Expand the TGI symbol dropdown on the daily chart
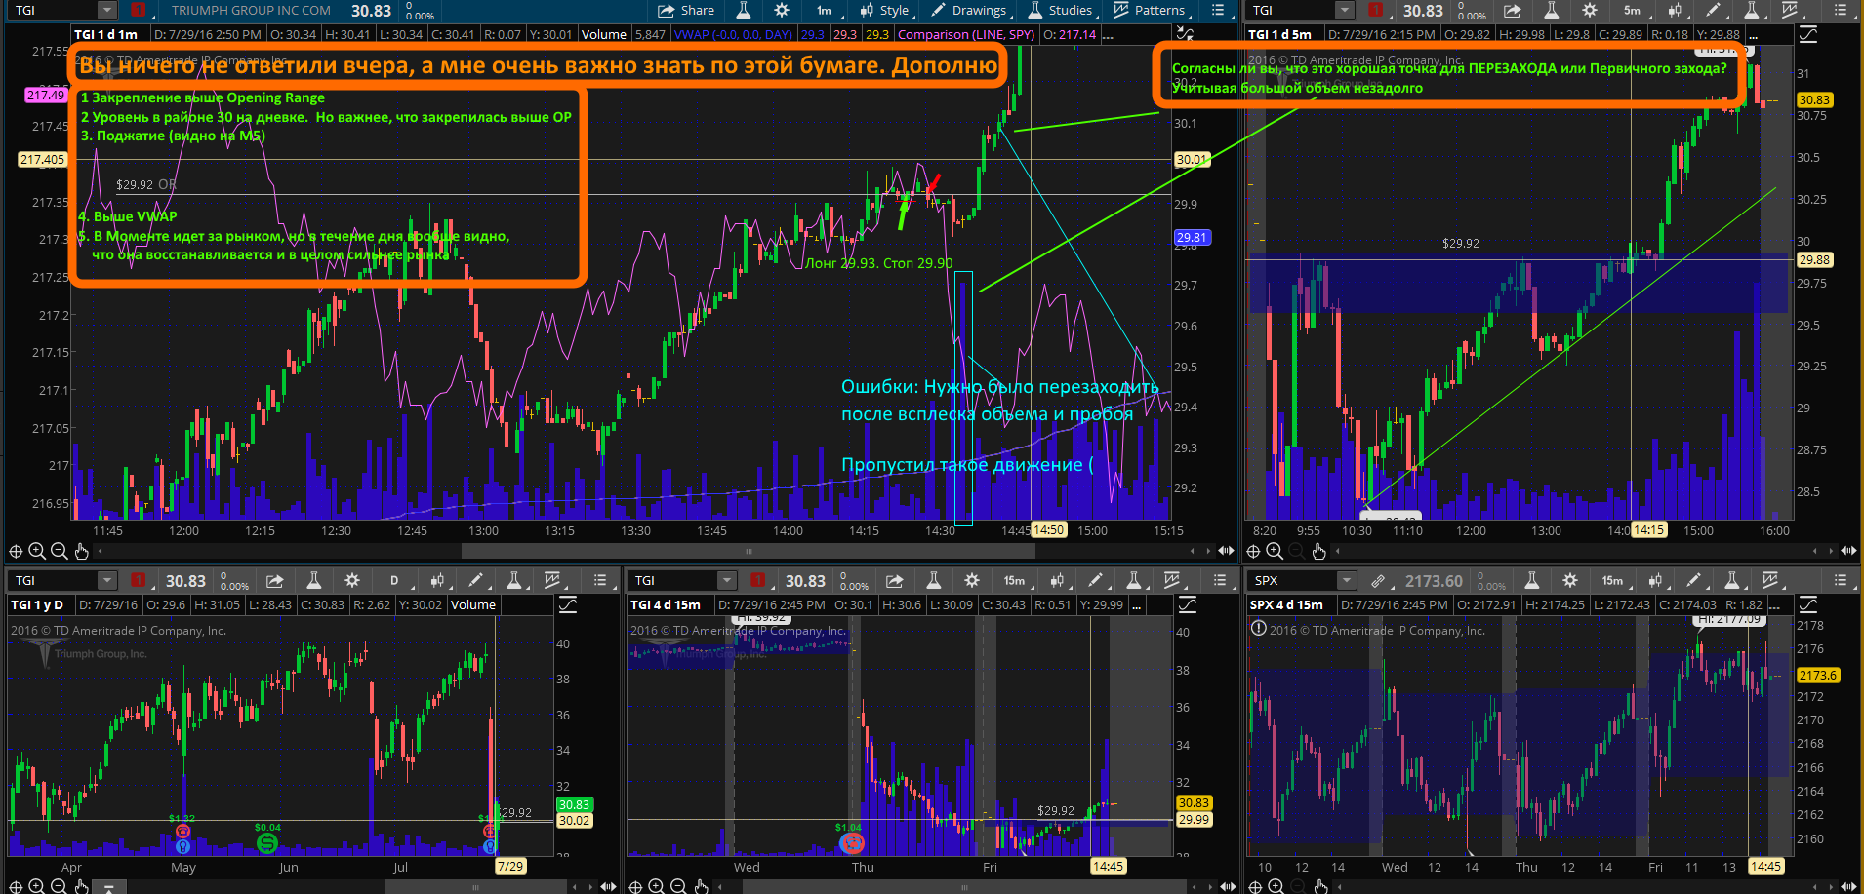This screenshot has height=894, width=1864. 106,580
